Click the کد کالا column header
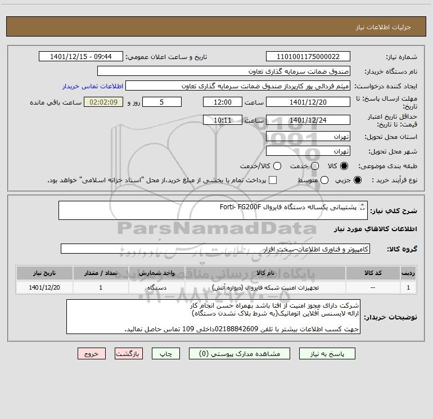 (x=373, y=273)
